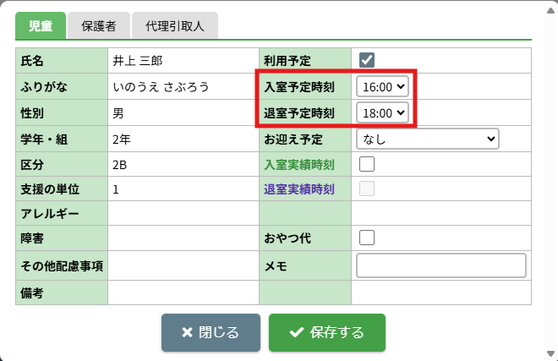Click the ふりがな value いのうえ さぶろう
Screen dimensions: 558x361
(160, 86)
